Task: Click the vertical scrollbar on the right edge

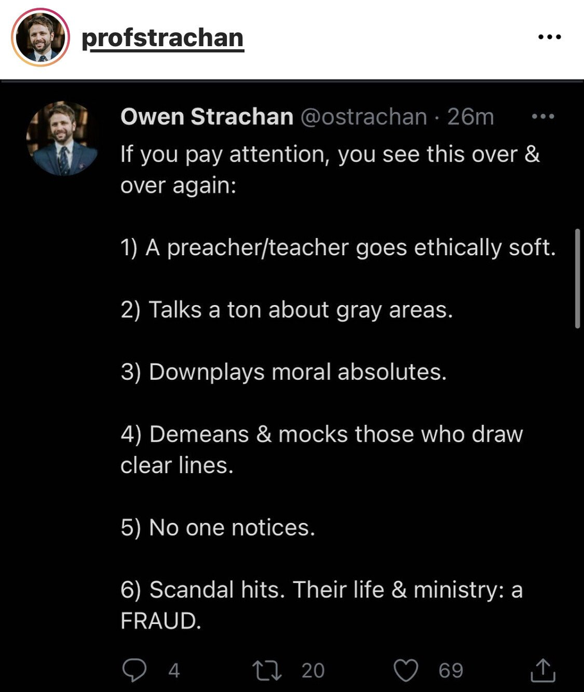Action: (x=578, y=279)
